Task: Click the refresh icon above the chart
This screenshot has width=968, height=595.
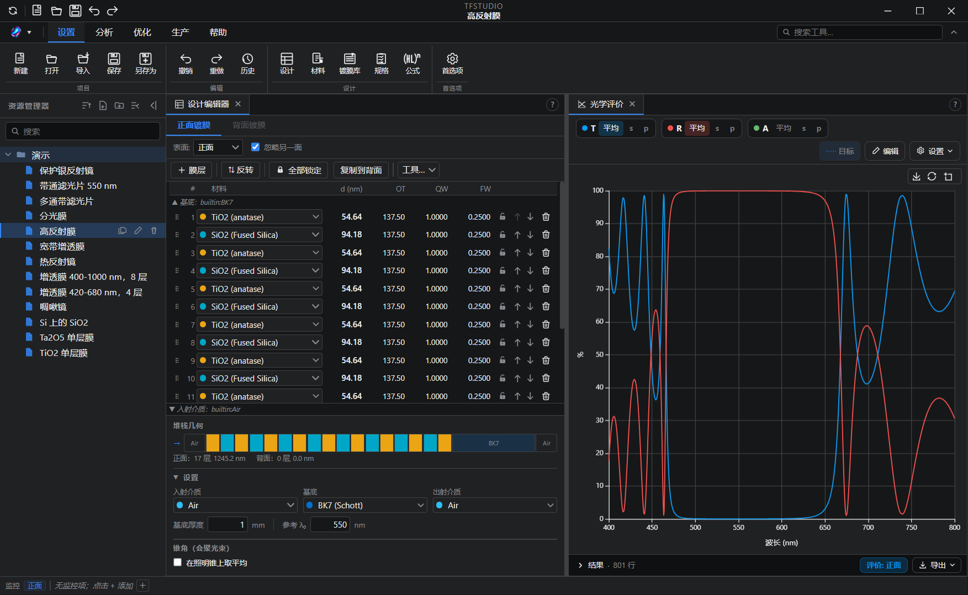Action: pos(932,177)
